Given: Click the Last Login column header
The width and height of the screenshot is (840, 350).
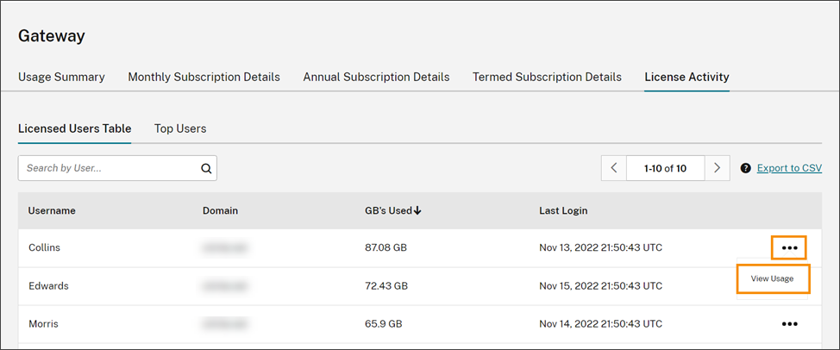Looking at the screenshot, I should [x=563, y=210].
